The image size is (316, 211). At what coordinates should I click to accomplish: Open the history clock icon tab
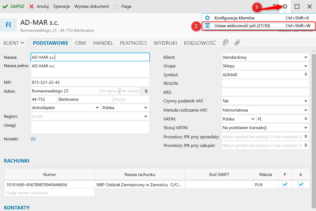tap(225, 43)
